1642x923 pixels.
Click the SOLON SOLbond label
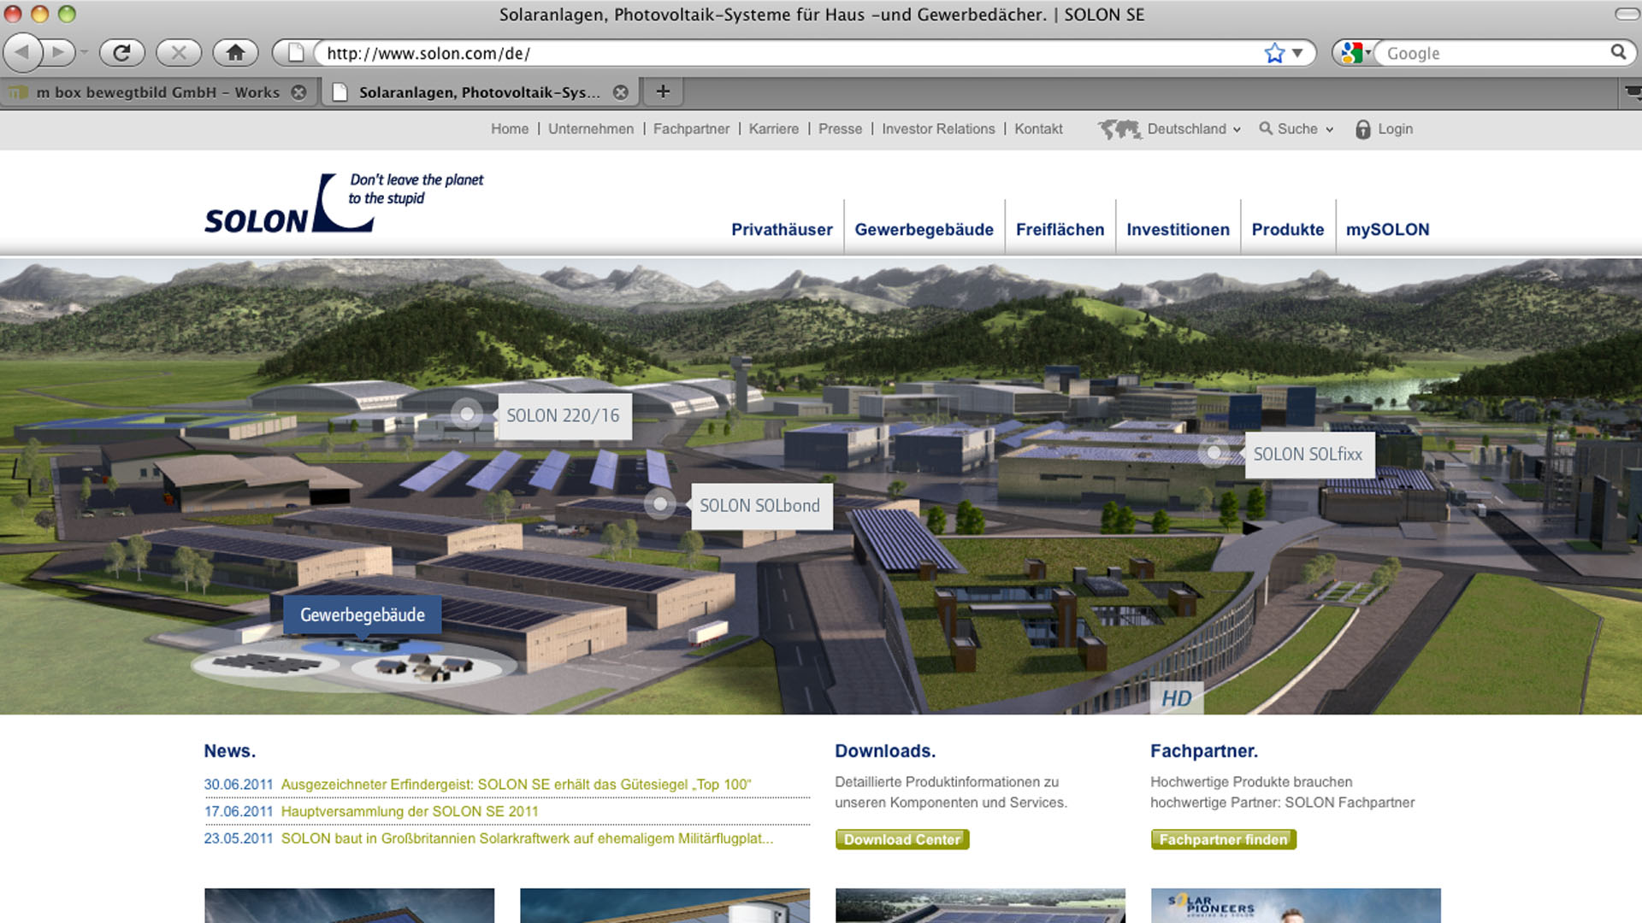760,506
